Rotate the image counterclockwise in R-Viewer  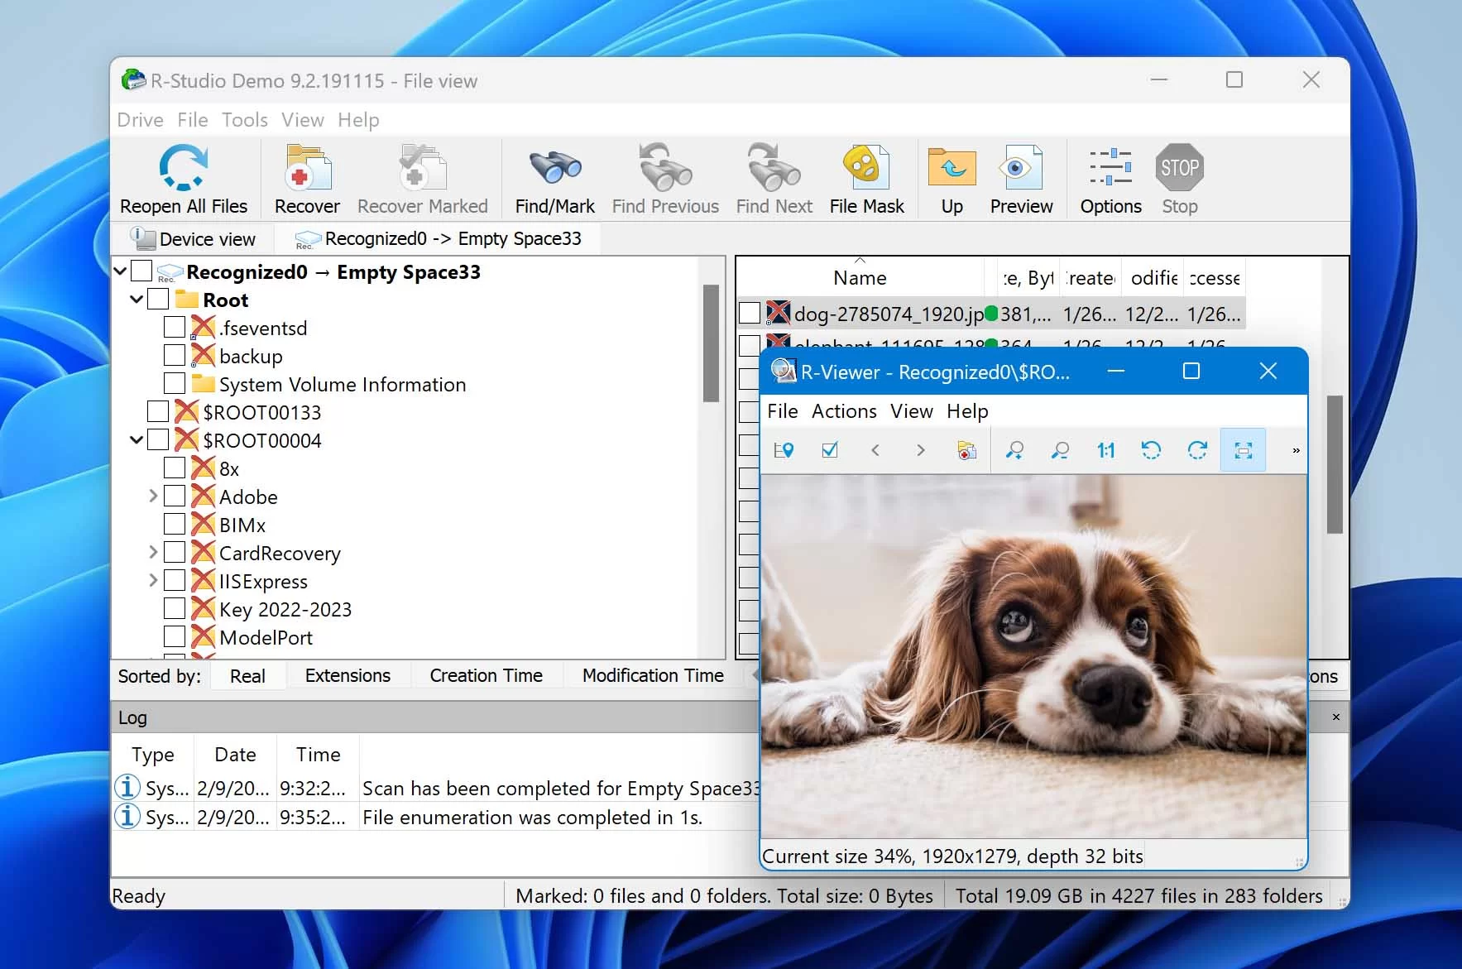(x=1152, y=450)
